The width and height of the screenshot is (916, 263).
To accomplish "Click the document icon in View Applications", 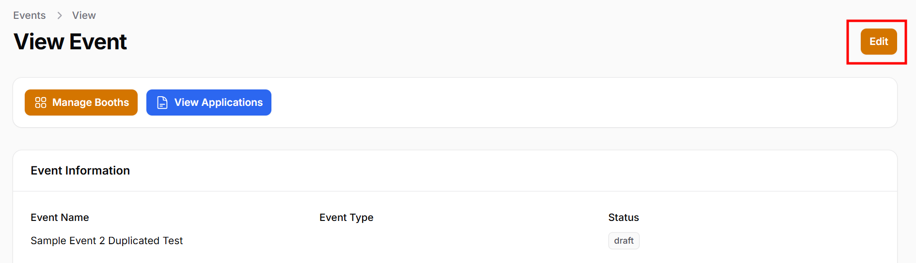I will (x=162, y=102).
